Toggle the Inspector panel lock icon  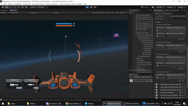coord(184,10)
